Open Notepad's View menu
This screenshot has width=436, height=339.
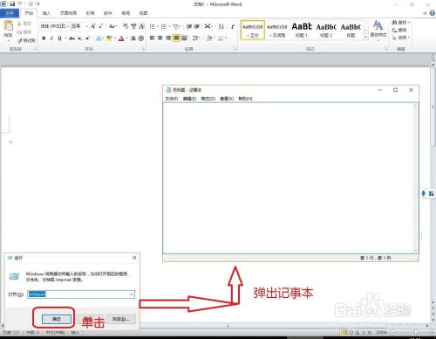pyautogui.click(x=227, y=99)
